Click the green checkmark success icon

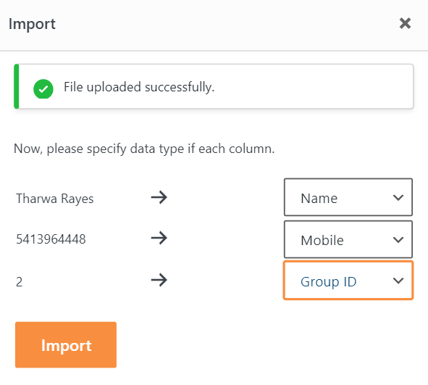[x=43, y=88]
